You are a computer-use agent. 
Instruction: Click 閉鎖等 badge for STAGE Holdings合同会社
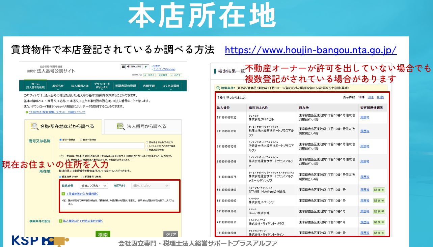coord(379,190)
